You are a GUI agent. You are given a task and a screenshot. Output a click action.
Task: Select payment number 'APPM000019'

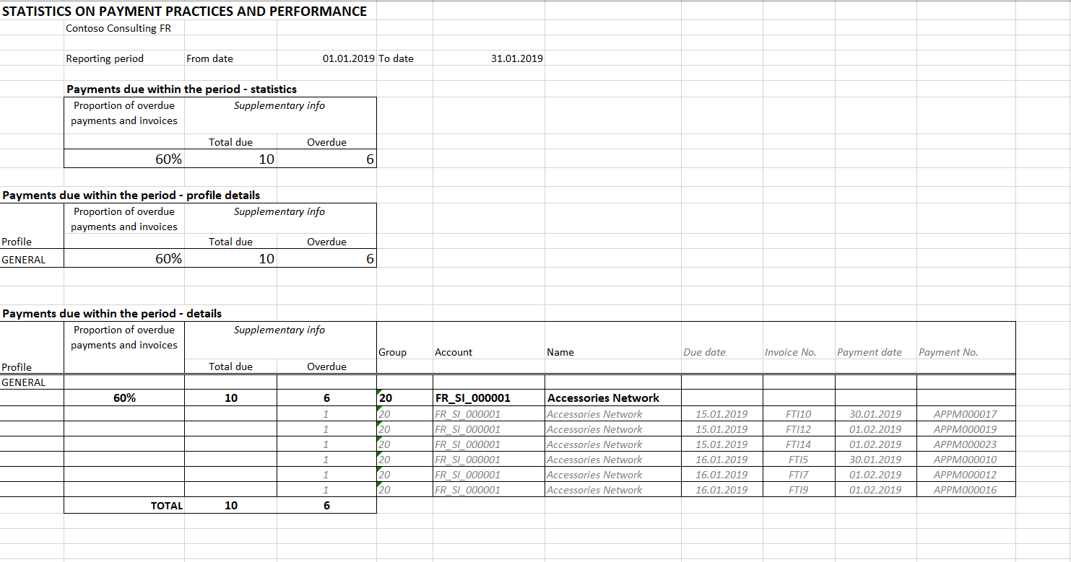(965, 429)
